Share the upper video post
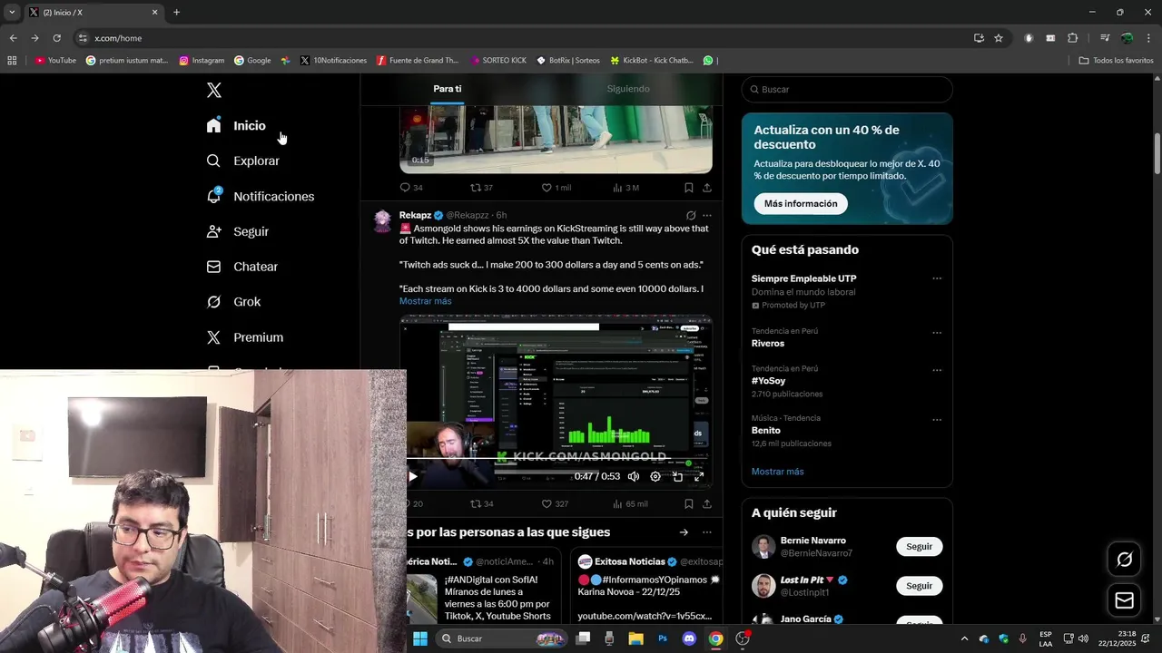The width and height of the screenshot is (1162, 653). tap(707, 188)
